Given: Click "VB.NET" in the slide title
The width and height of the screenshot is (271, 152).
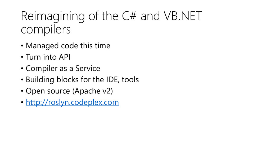Looking at the screenshot, I should click(183, 16).
